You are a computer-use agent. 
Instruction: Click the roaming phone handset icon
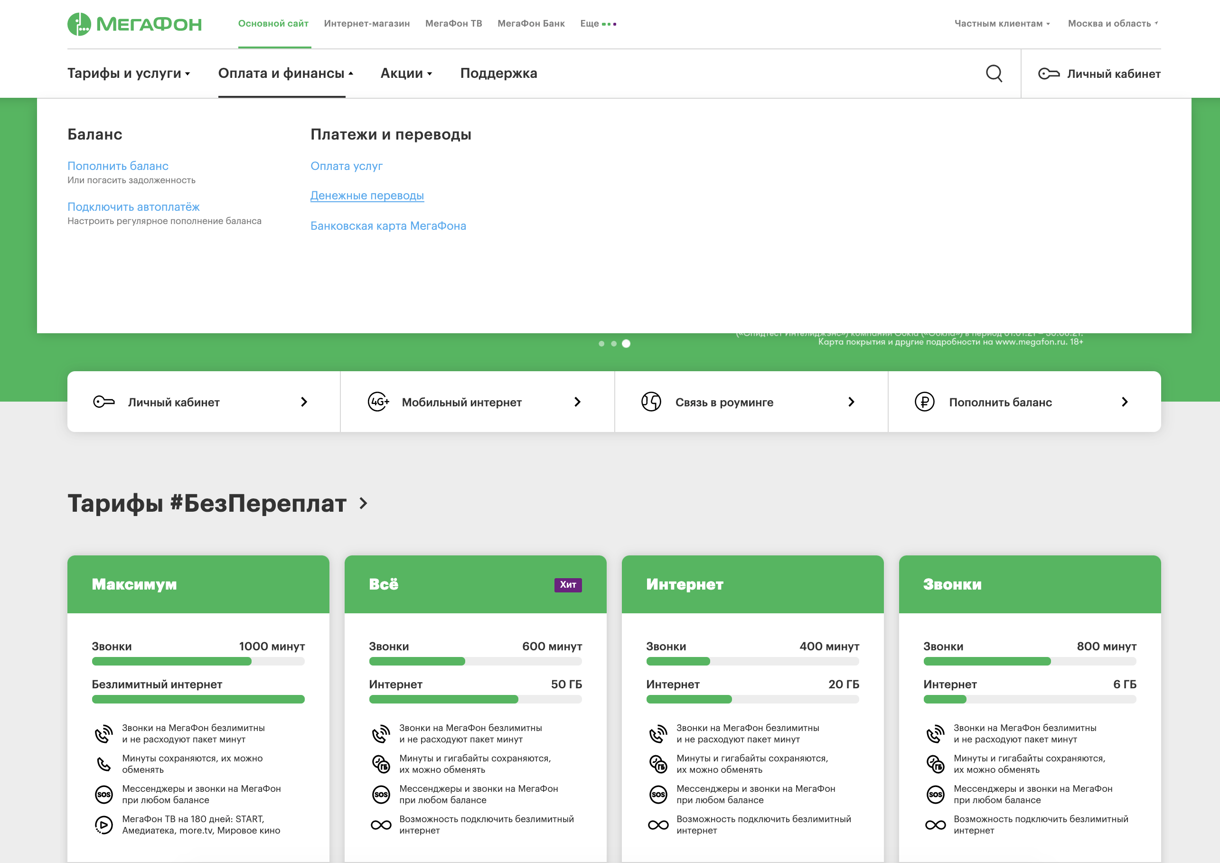click(x=651, y=402)
